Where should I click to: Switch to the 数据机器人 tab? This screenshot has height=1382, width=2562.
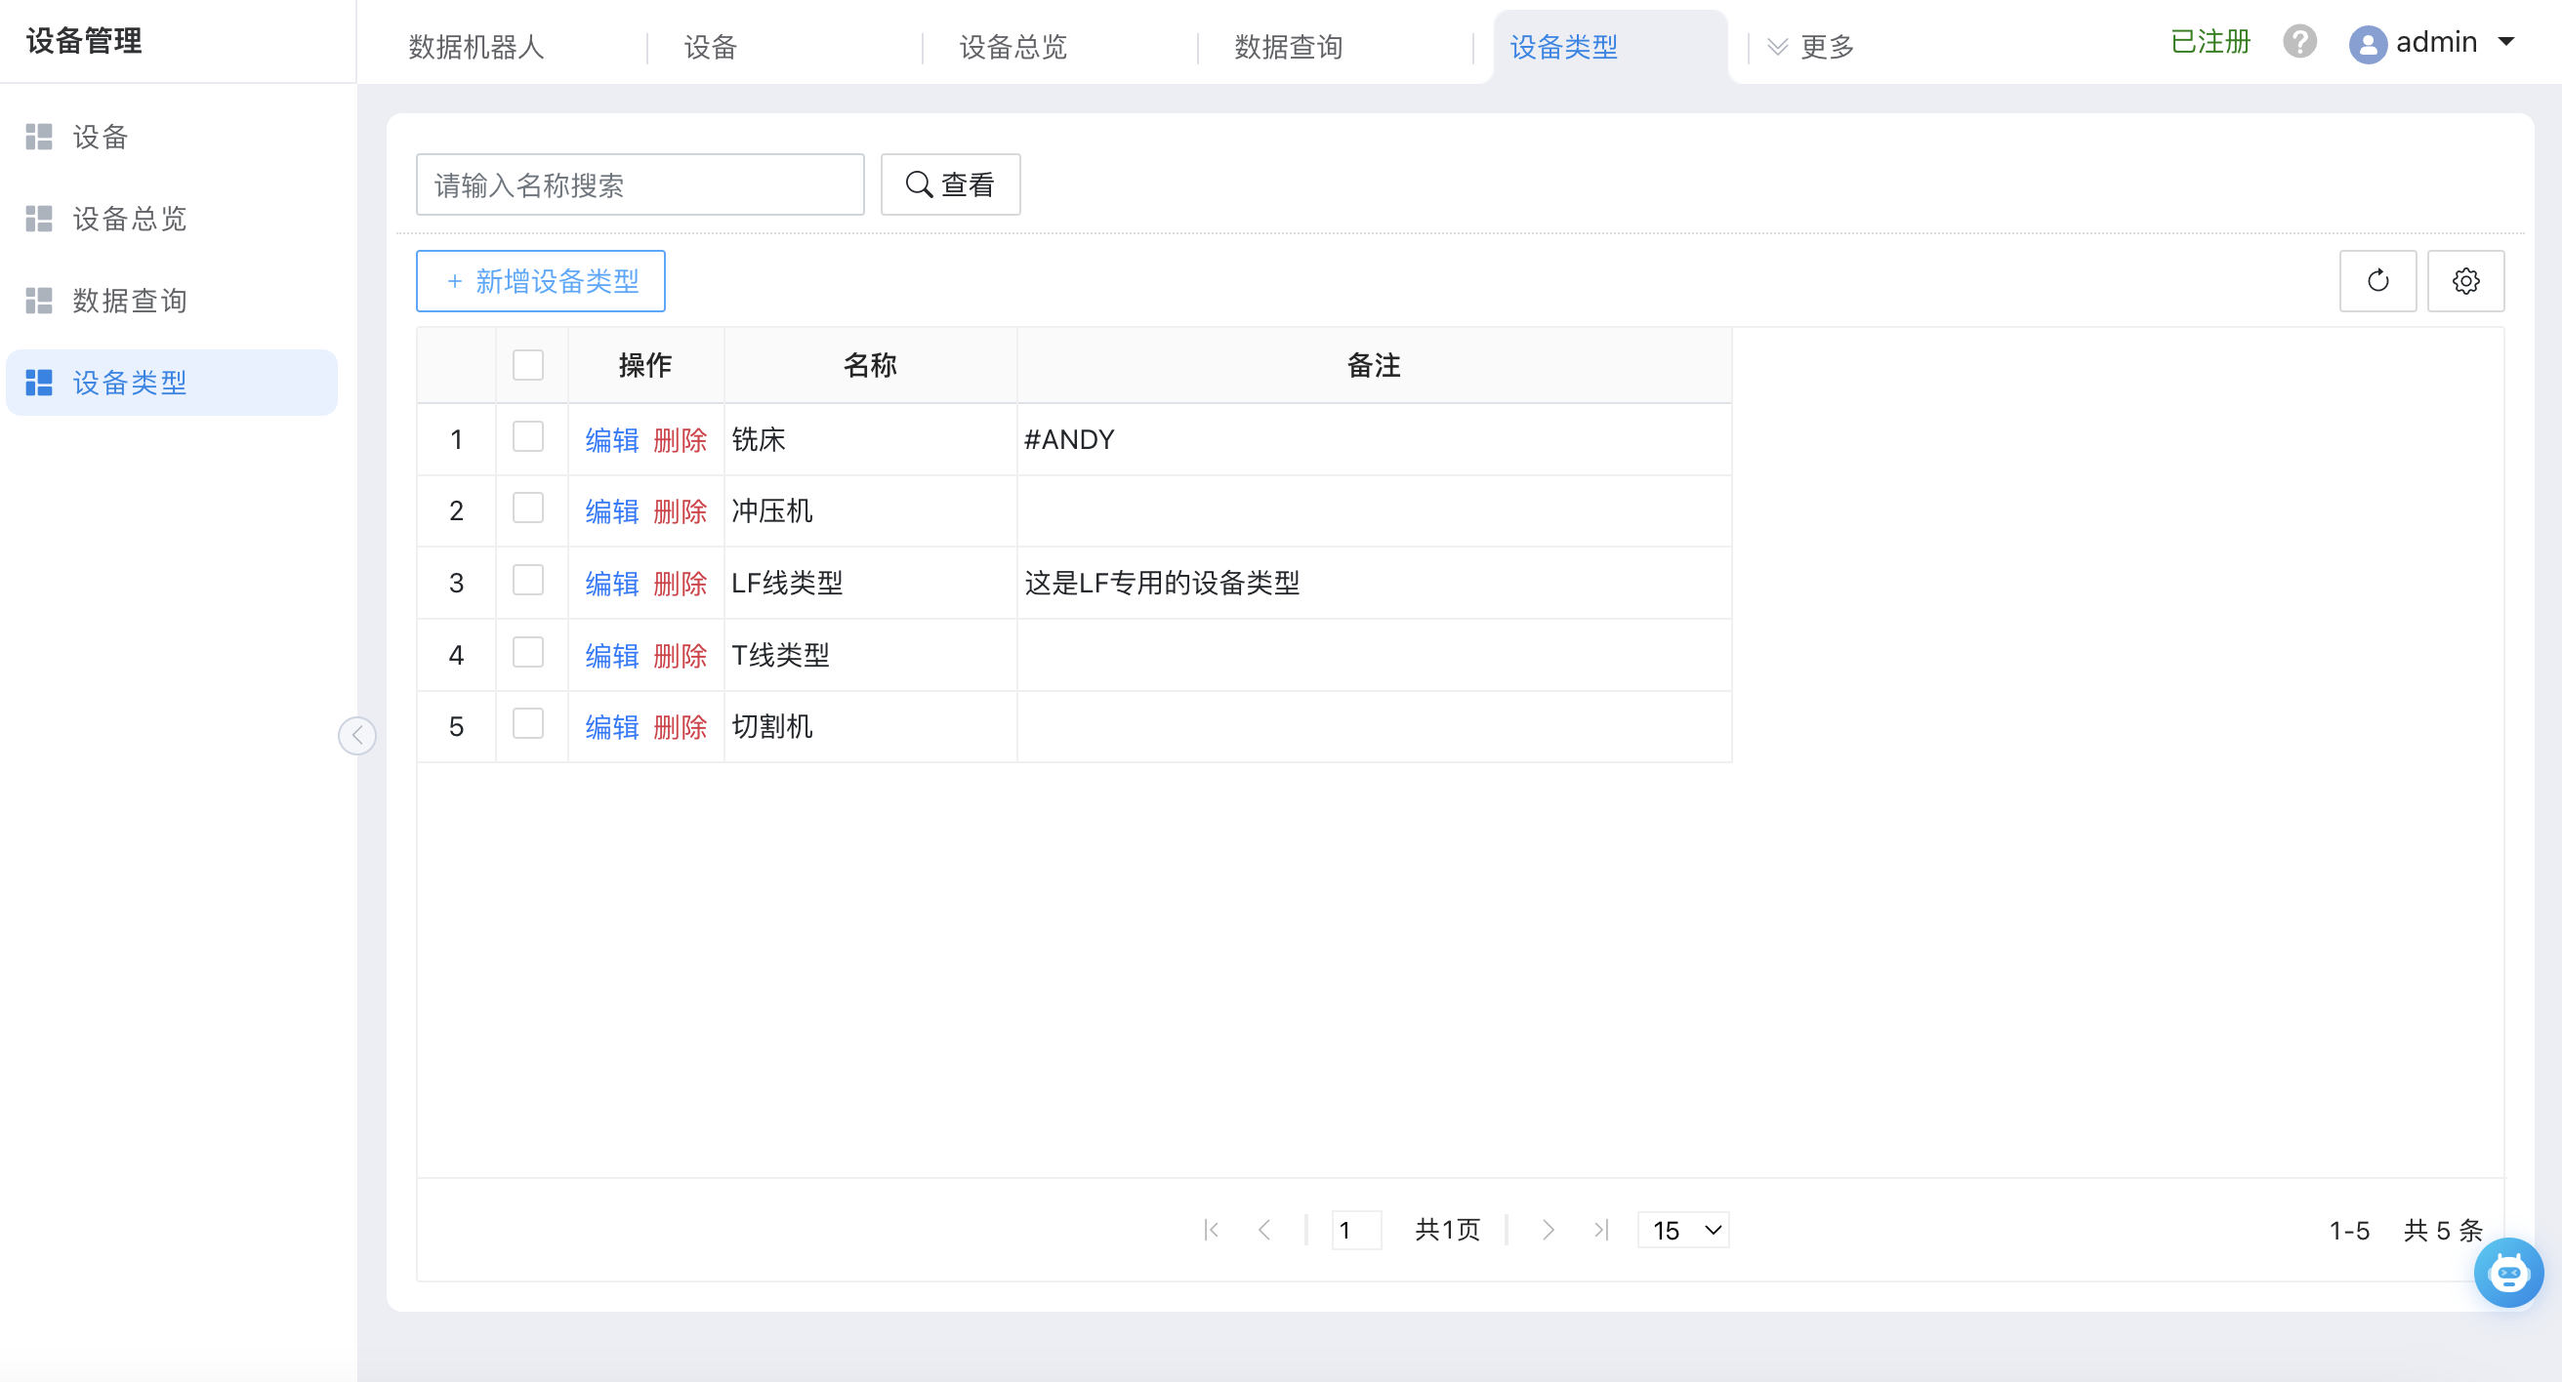click(x=476, y=47)
